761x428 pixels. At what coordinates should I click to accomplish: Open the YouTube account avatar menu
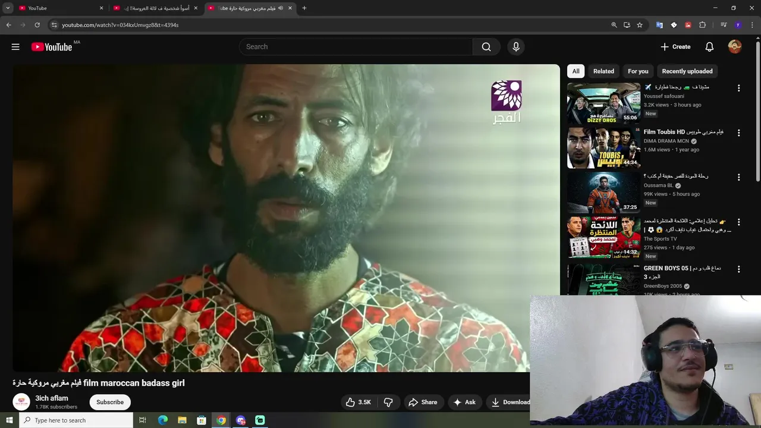pos(735,47)
